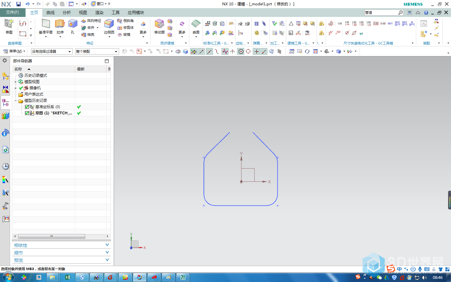Click the 最新 column header
Screen dimensions: 451x282
pyautogui.click(x=91, y=69)
